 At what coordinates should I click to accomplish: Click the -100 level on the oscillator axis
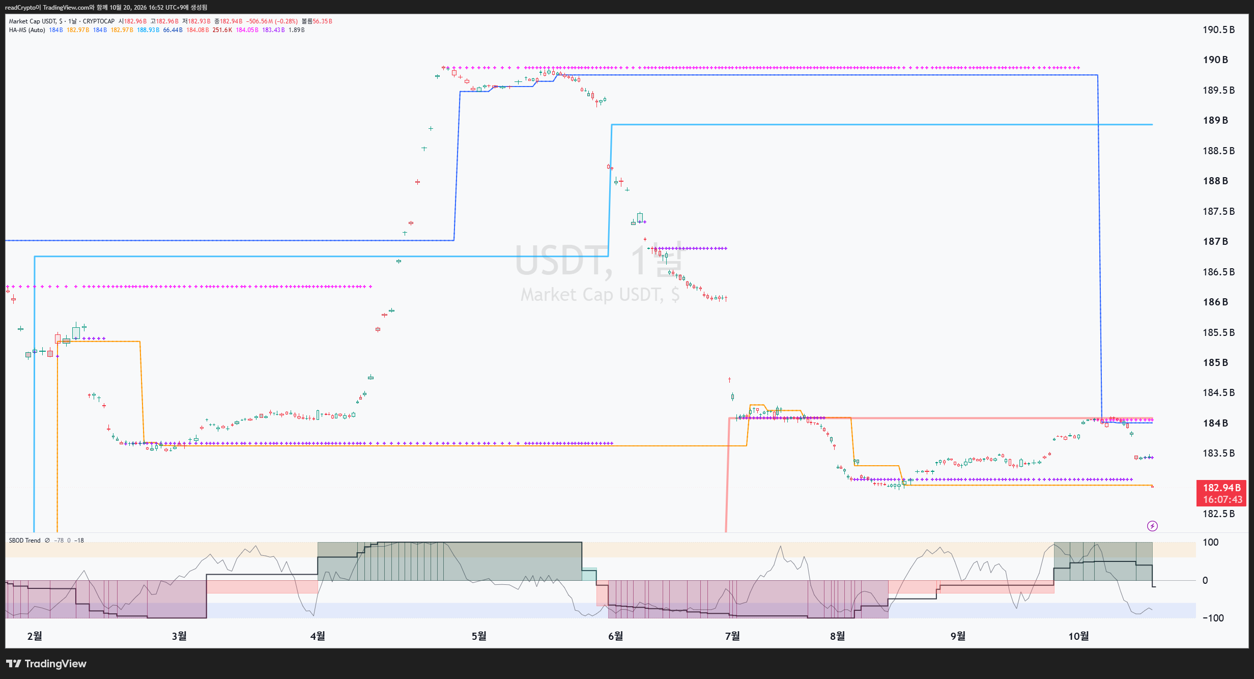pyautogui.click(x=1213, y=618)
